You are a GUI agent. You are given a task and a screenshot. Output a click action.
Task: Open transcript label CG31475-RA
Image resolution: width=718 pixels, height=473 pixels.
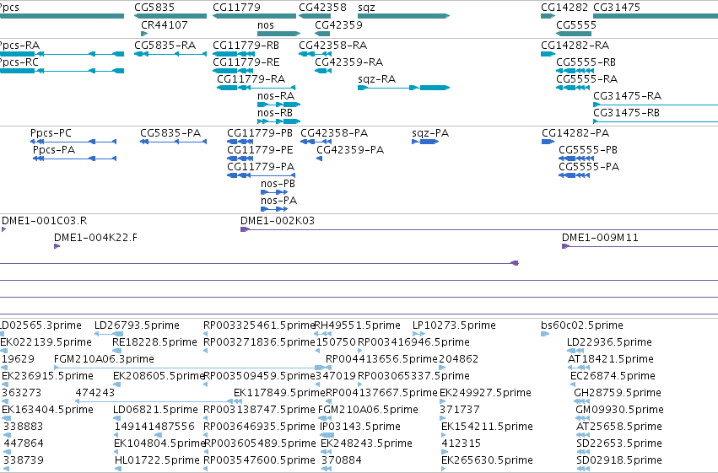(x=628, y=96)
